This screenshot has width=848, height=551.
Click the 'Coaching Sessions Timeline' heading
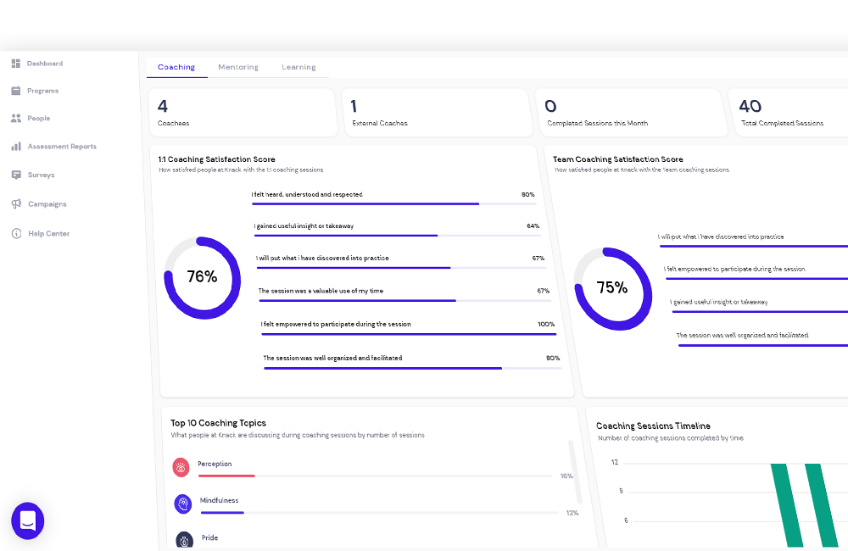pyautogui.click(x=653, y=426)
